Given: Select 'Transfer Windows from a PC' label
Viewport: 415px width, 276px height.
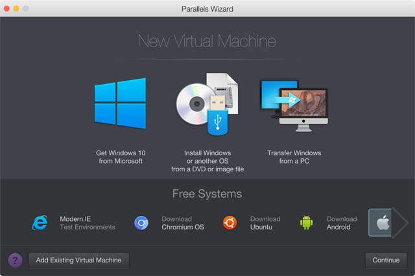Looking at the screenshot, I should [x=294, y=157].
